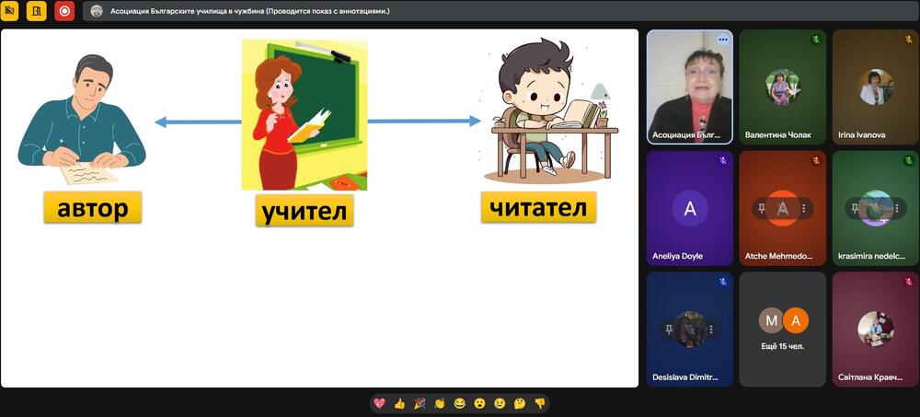Send the thumbs down reaction
This screenshot has width=920, height=417.
point(540,403)
